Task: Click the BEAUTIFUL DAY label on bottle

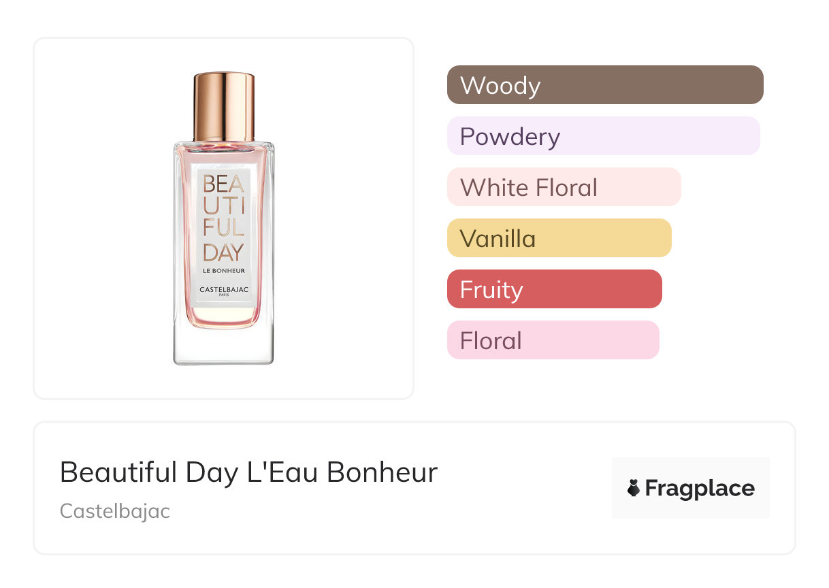Action: pos(223,218)
